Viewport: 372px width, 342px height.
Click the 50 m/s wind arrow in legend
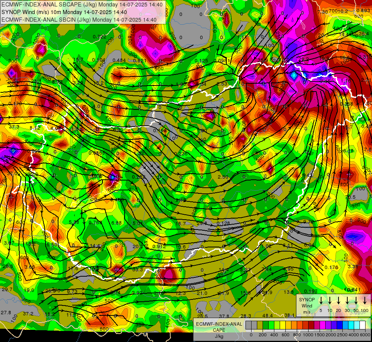pos(356,300)
